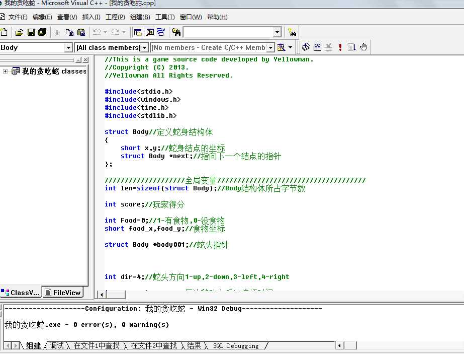Open the 文件(F) menu
464x354 pixels.
18,17
